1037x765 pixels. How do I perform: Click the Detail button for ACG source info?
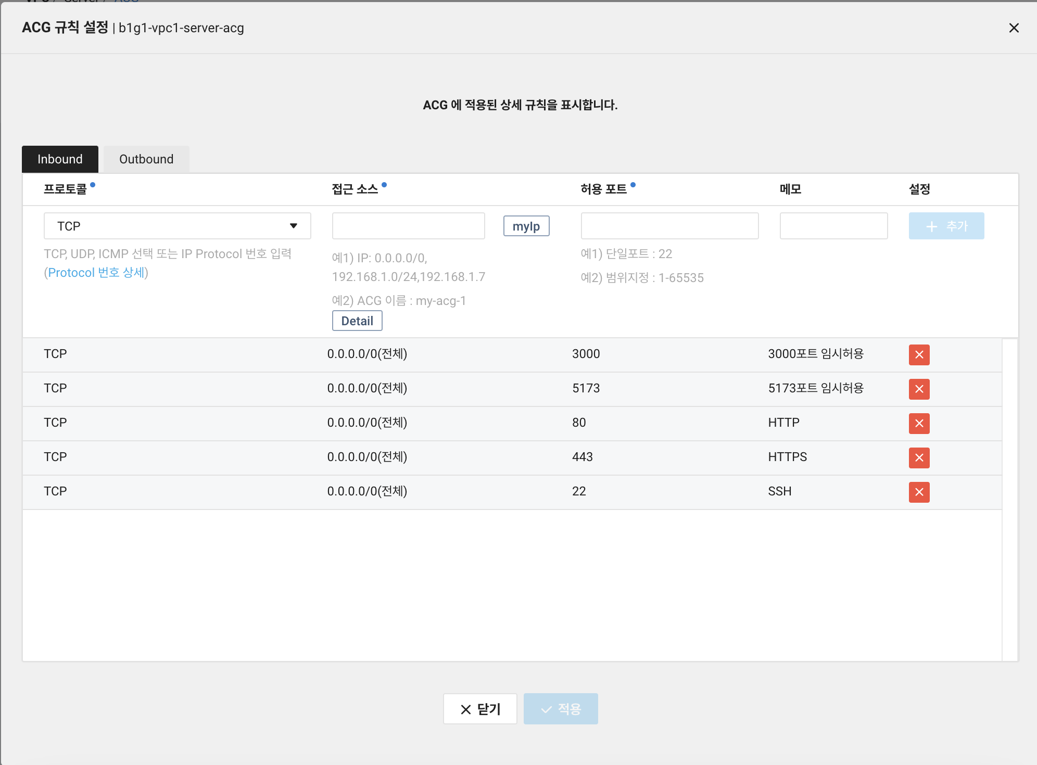click(x=358, y=321)
